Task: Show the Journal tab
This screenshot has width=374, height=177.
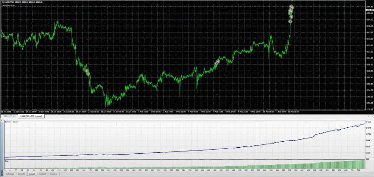Action: click(53, 174)
